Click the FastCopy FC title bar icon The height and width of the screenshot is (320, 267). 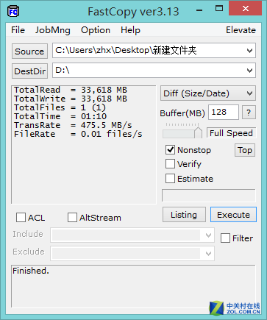[x=13, y=12]
